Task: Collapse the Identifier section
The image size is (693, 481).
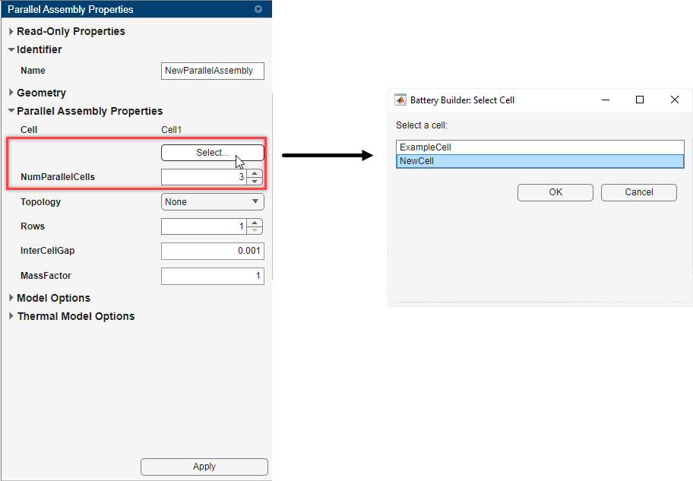Action: click(11, 50)
